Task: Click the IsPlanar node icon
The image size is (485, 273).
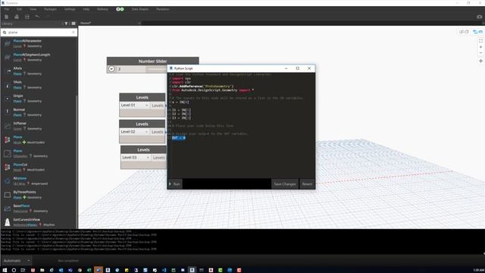Action: pos(7,126)
